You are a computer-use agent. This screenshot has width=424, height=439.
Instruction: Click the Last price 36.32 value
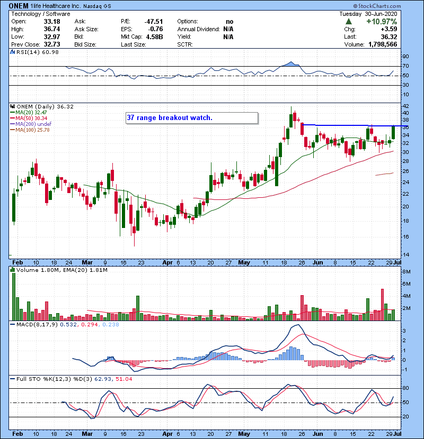coord(388,36)
